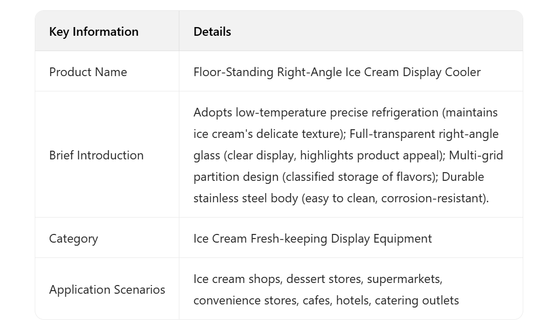Click the 'Ice Cream Fresh-keeping Display Equipment' text
558x331 pixels.
312,239
